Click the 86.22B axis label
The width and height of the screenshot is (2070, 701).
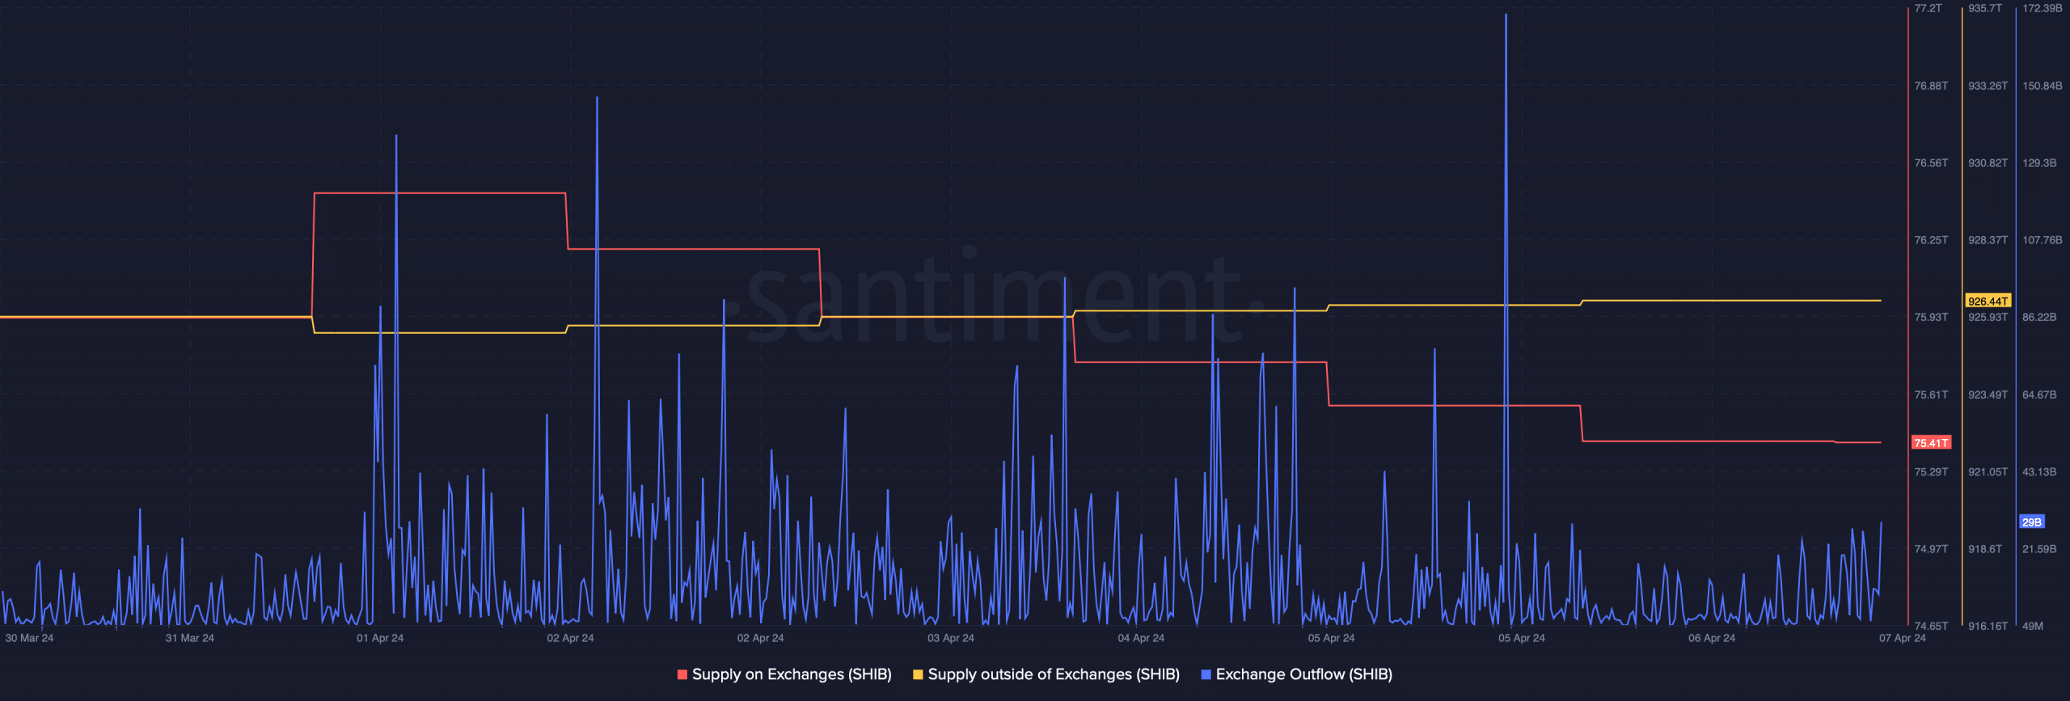2039,317
